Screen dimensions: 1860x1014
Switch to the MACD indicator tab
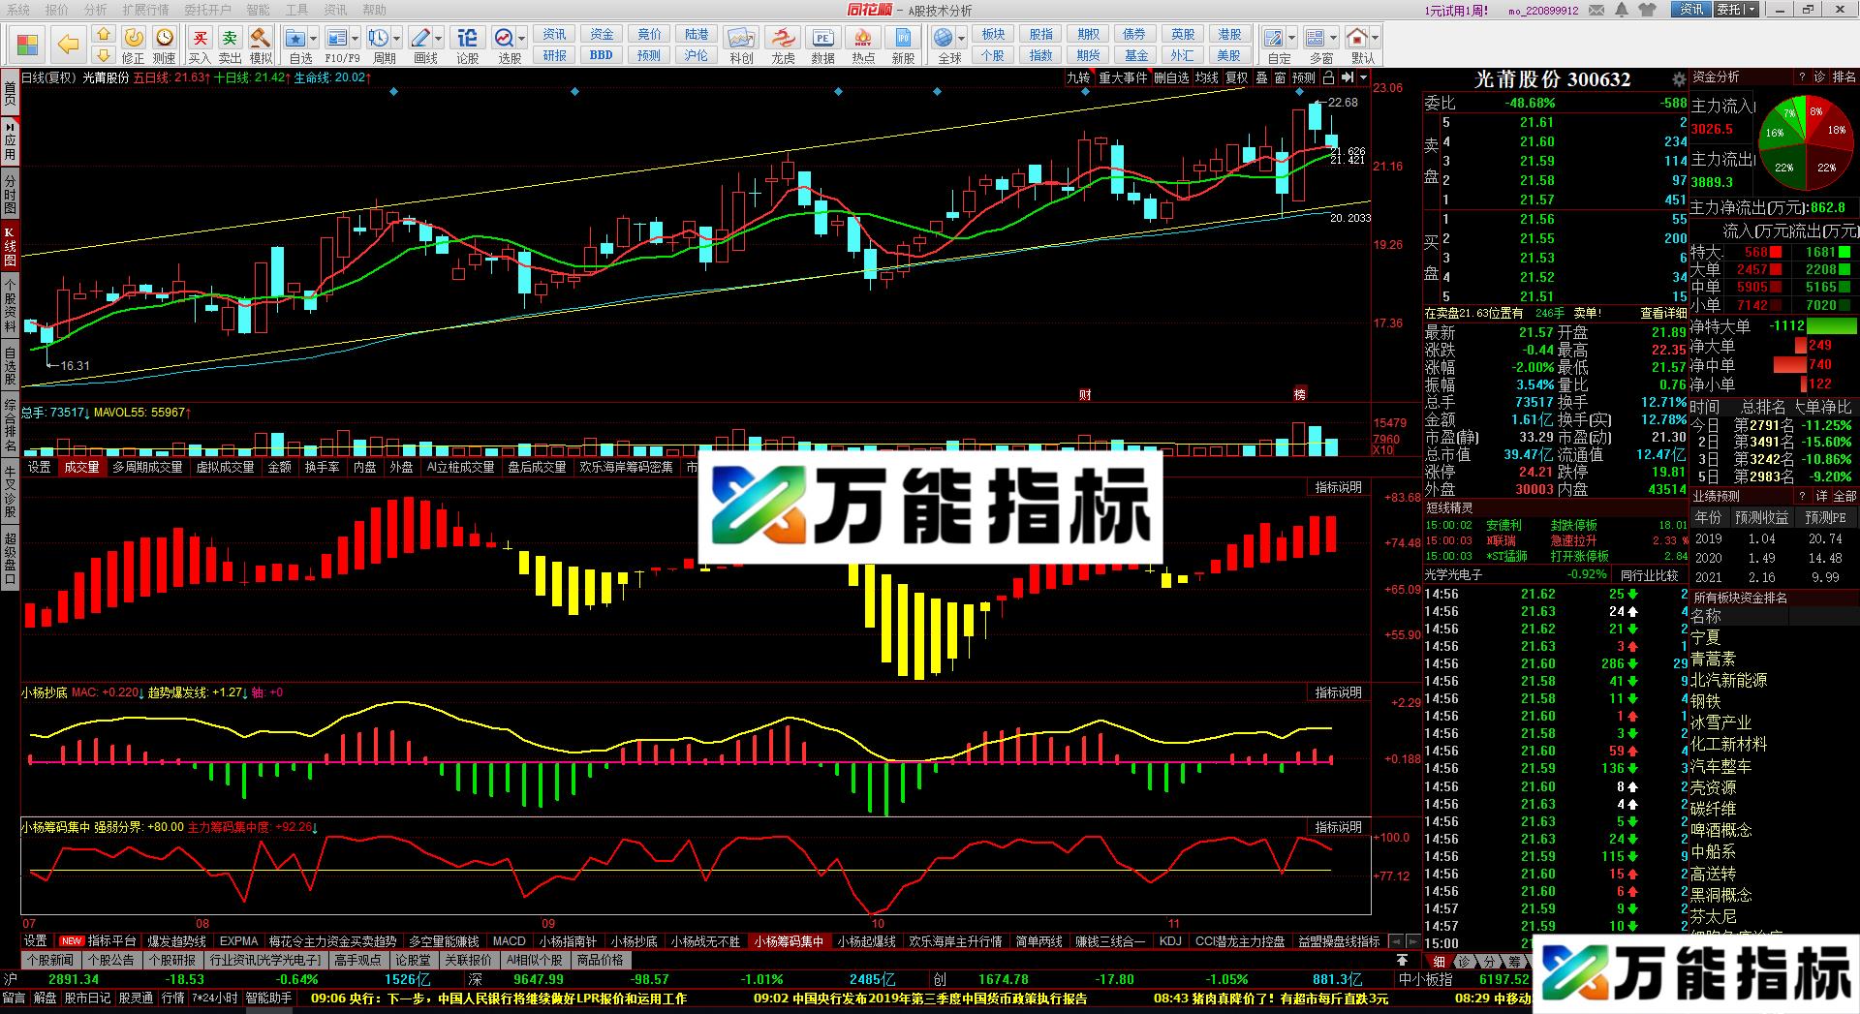click(x=509, y=941)
